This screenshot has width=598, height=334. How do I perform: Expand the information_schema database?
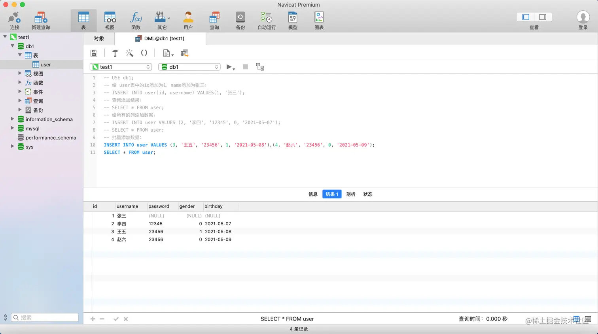point(13,119)
